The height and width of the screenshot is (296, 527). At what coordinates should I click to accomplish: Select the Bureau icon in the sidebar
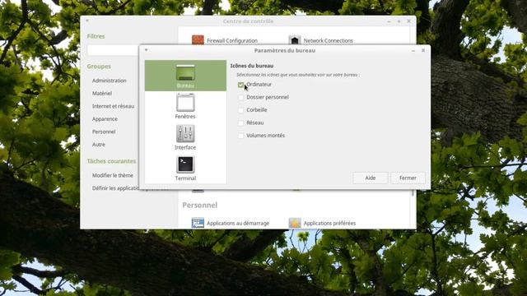click(x=185, y=76)
